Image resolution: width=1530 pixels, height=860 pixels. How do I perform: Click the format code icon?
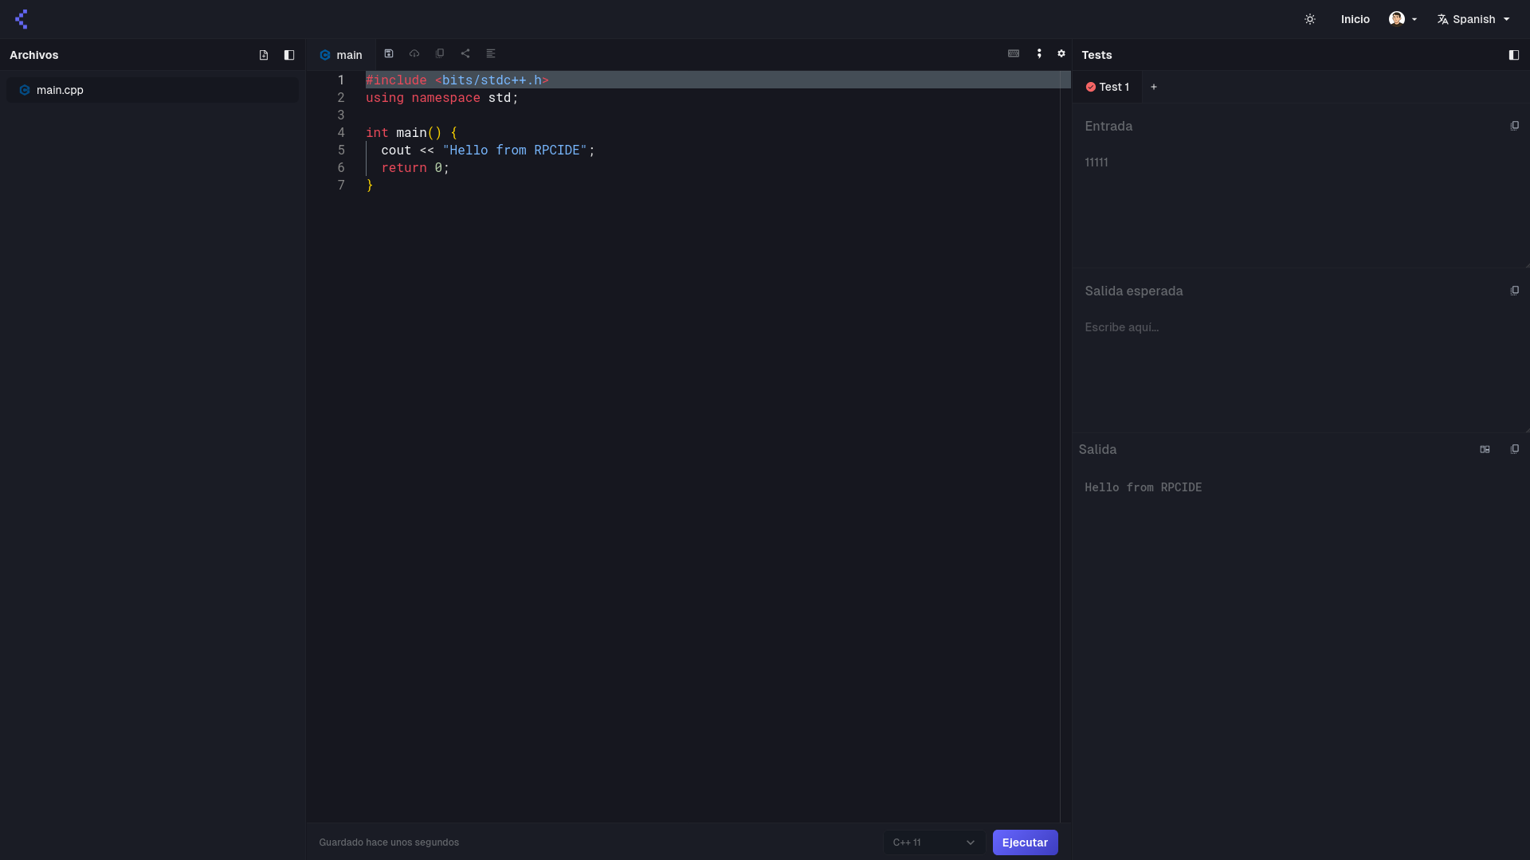[491, 54]
